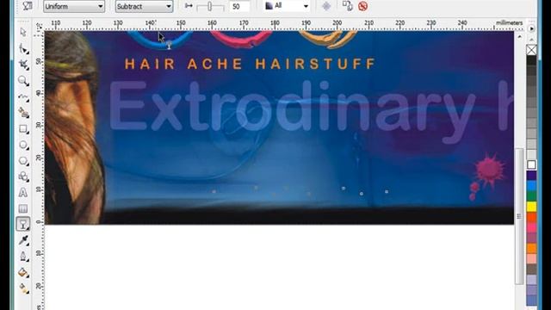Pick the brown color swatch

pyautogui.click(x=532, y=270)
